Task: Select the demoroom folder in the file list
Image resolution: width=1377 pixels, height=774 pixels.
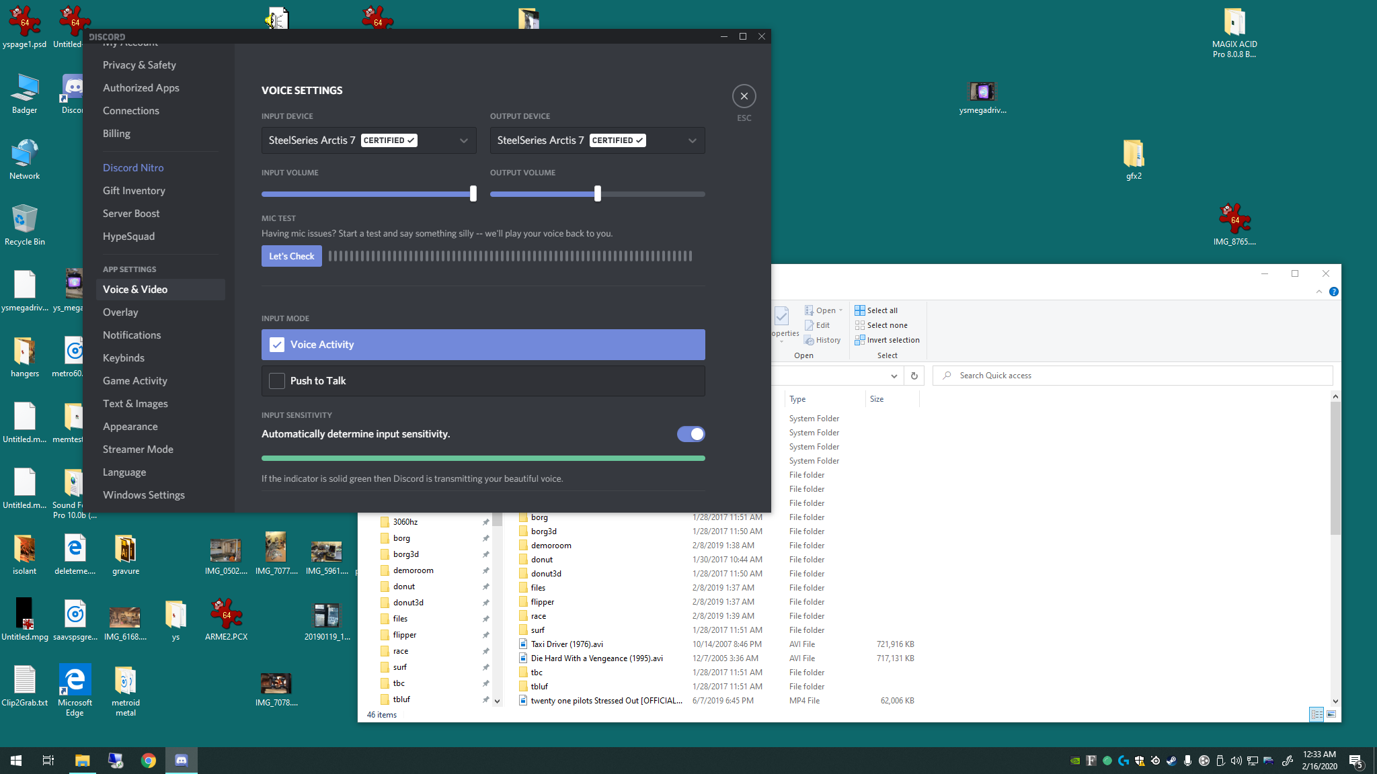Action: 551,546
